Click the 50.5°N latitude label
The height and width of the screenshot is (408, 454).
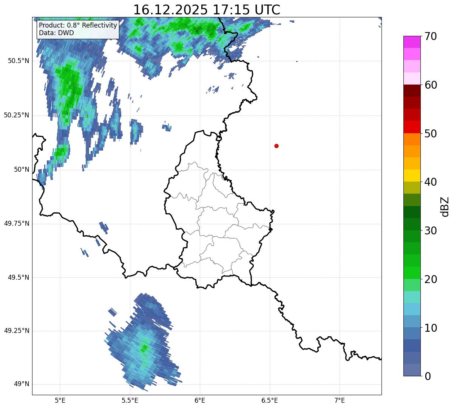(x=19, y=61)
